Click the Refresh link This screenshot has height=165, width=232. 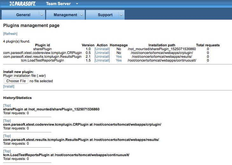click(10, 34)
